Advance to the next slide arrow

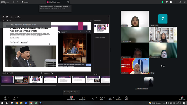[x=52, y=73]
